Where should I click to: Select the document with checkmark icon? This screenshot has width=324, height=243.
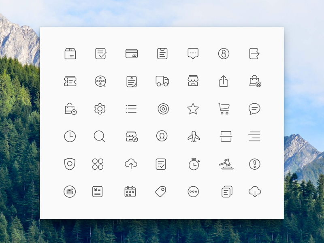coord(101,54)
